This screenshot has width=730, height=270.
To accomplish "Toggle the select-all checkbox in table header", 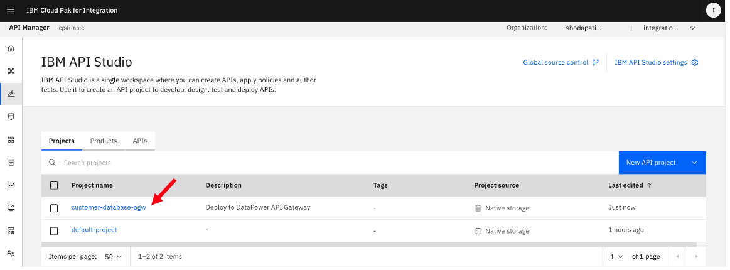I will point(54,185).
